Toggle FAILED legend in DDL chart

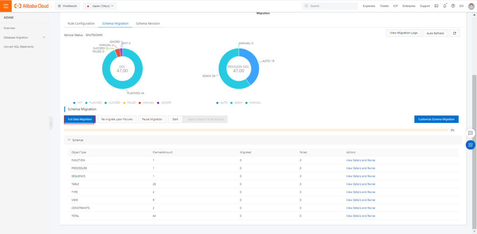coord(130,102)
